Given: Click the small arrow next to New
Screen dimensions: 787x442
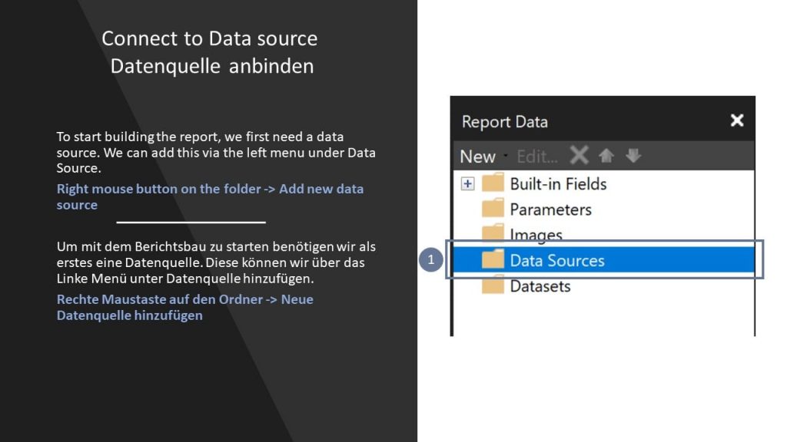Looking at the screenshot, I should point(506,156).
